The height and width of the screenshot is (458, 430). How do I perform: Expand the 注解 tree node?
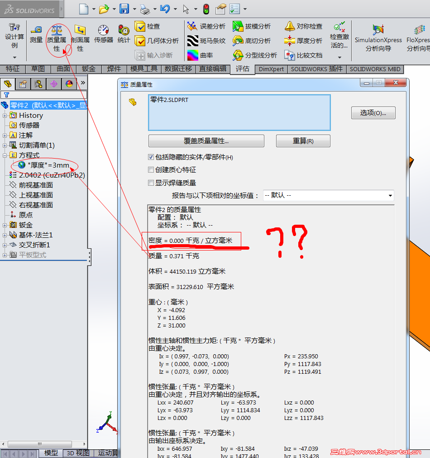pos(5,135)
